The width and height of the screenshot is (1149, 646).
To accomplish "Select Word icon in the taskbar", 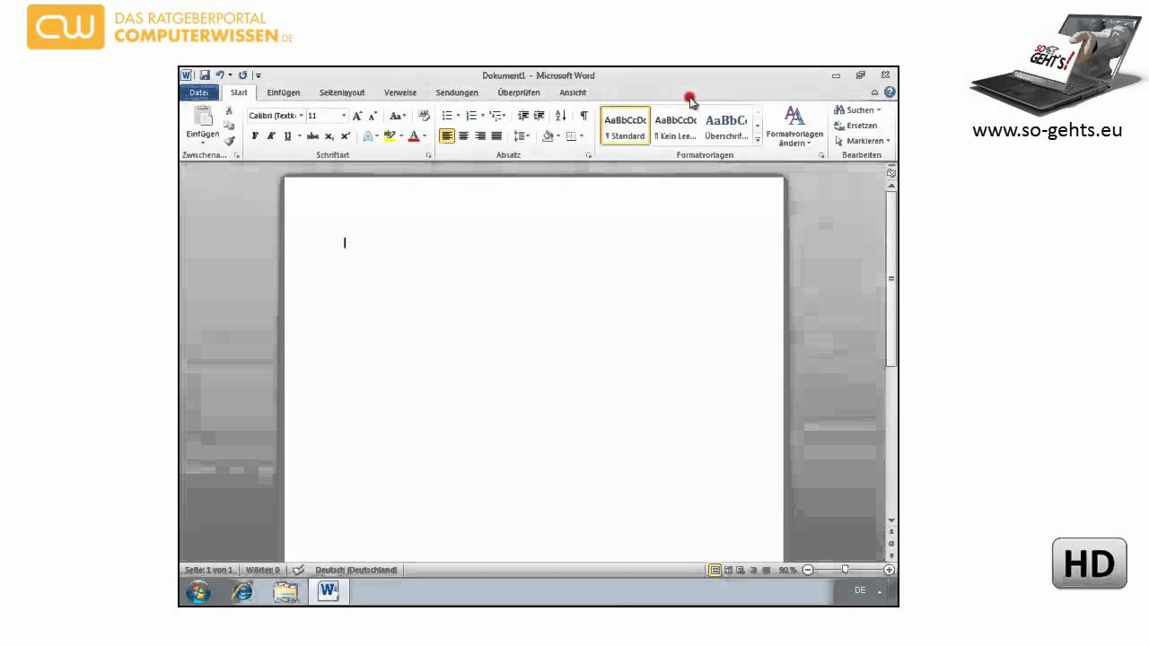I will pos(329,591).
